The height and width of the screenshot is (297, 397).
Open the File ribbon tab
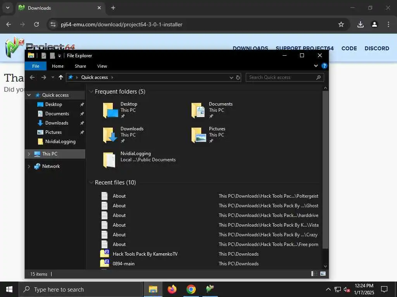(x=36, y=66)
